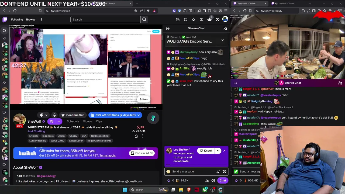The height and width of the screenshot is (194, 345).
Task: Open extensions puzzle icon in PeeguuTV window
Action: [x=303, y=11]
